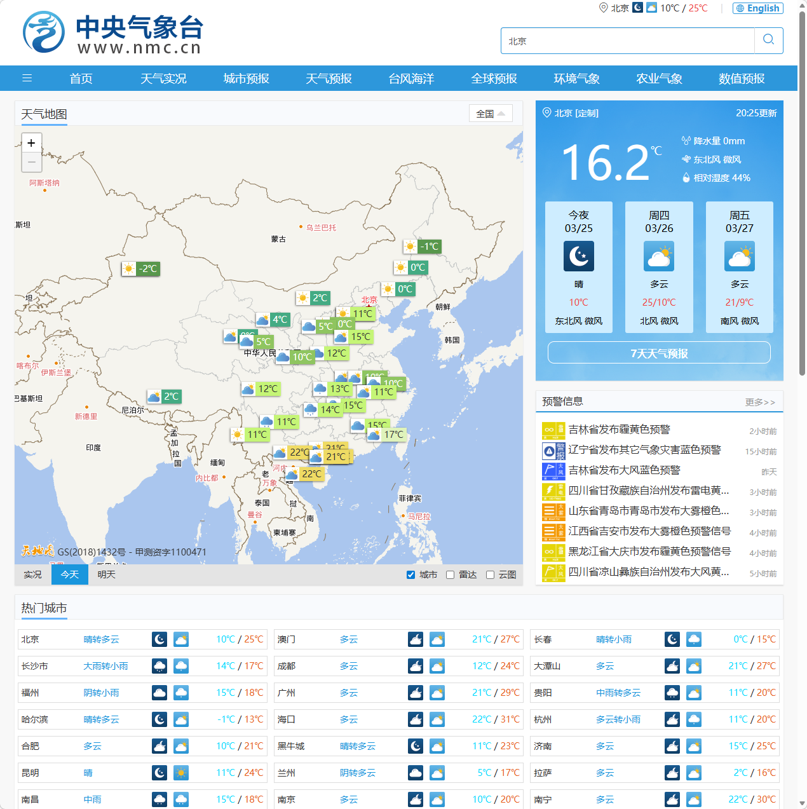Click the lightning warning icon for 四川省甘孜藏族自治州

point(553,491)
